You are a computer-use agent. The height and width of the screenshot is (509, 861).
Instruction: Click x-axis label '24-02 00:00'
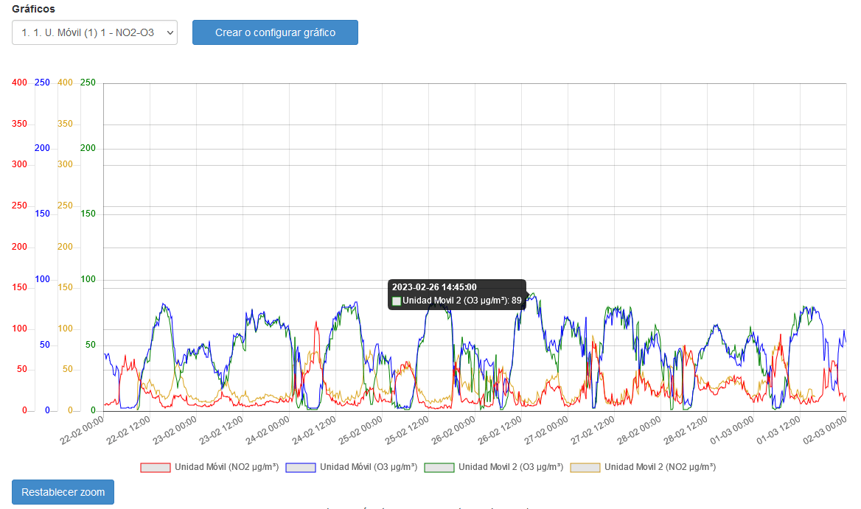coord(268,431)
